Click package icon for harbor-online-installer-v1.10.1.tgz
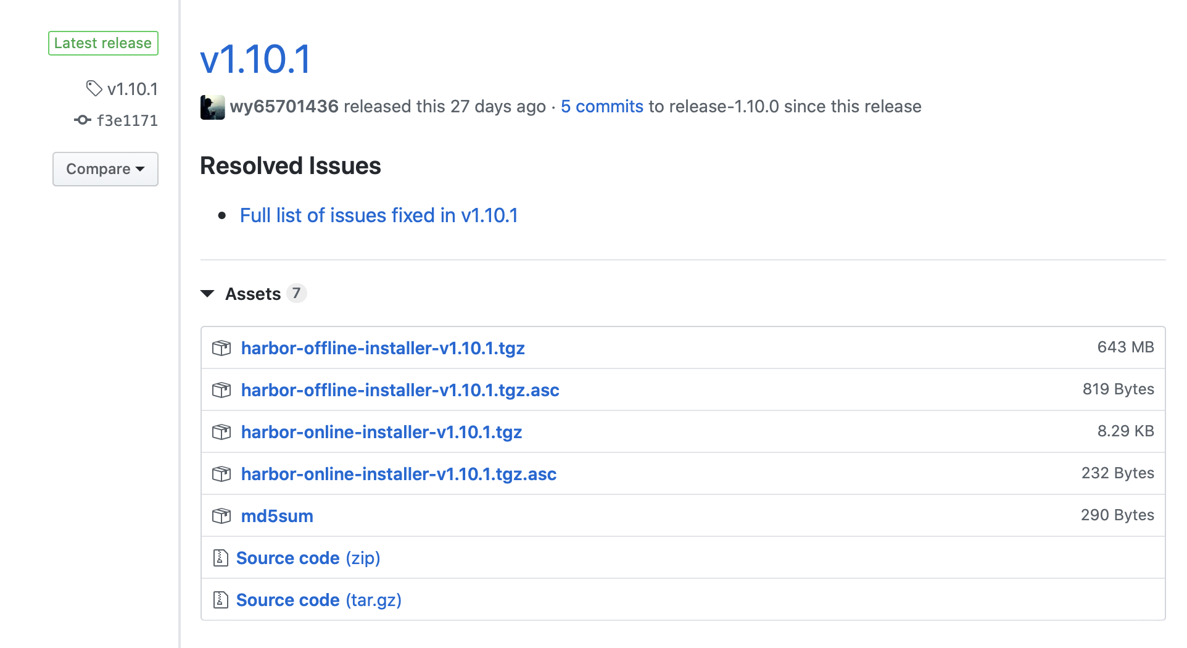Screen dimensions: 1187x648 tap(221, 432)
